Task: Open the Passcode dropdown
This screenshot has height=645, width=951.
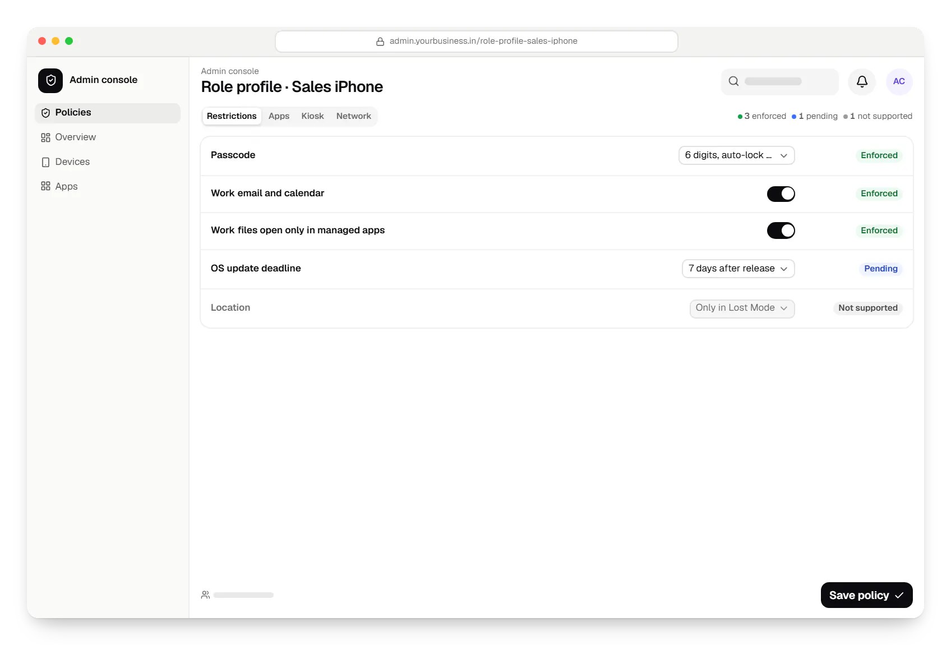Action: [x=737, y=155]
